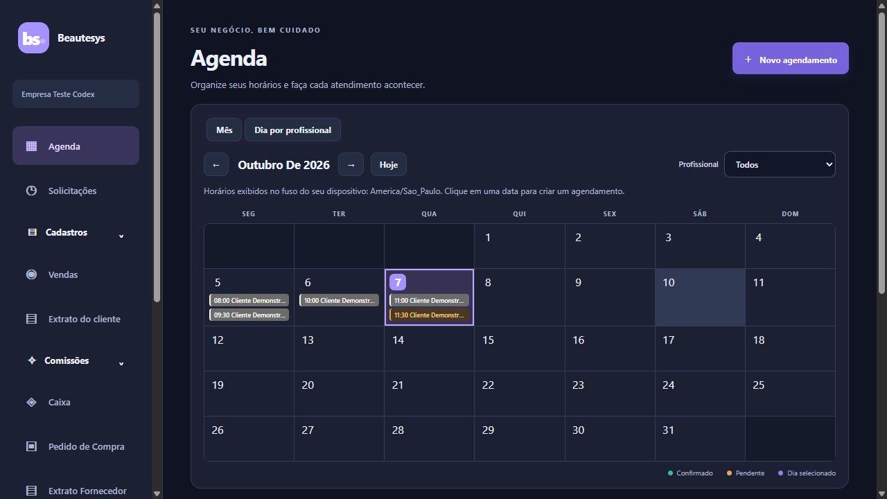Click the Beautesys bs logo icon

tap(33, 38)
